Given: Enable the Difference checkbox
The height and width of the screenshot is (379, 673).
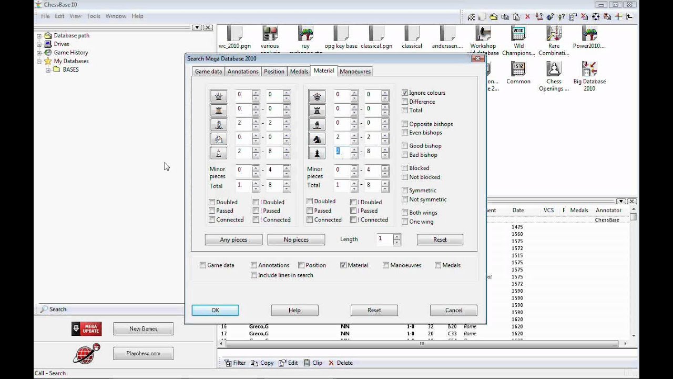Looking at the screenshot, I should pos(405,102).
